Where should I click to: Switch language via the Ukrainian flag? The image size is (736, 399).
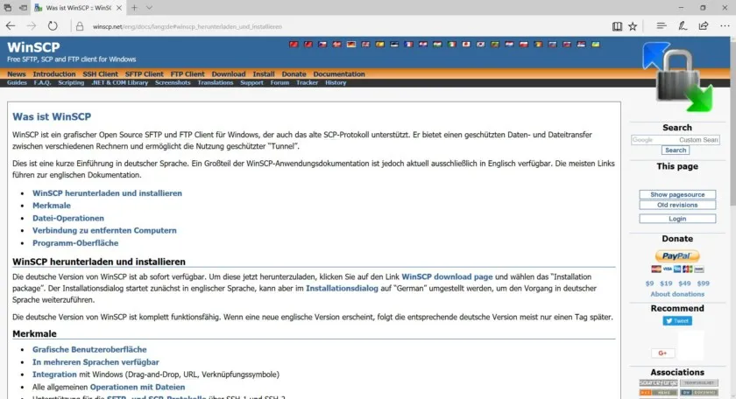pos(596,44)
